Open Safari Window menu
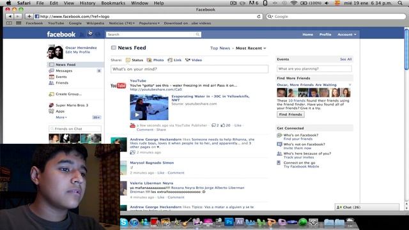 coord(139,3)
